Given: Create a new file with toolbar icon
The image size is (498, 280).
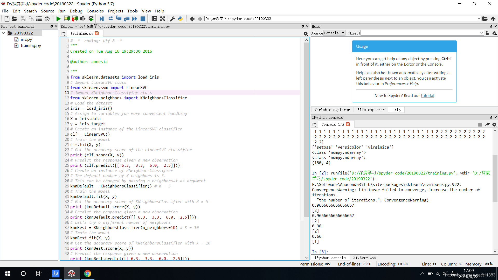Looking at the screenshot, I should click(7, 19).
